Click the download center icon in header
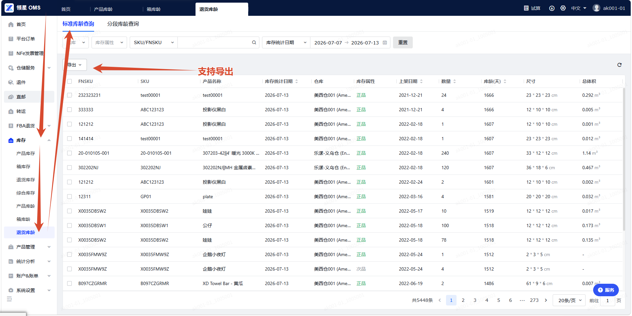Image resolution: width=632 pixels, height=316 pixels. [x=552, y=8]
